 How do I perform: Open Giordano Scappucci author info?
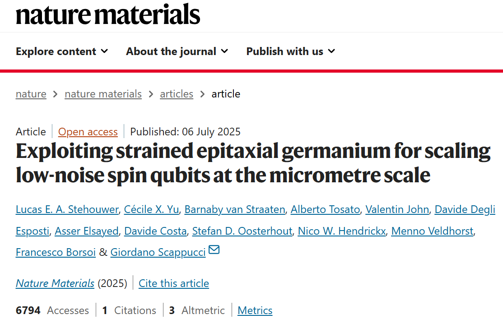pos(158,253)
